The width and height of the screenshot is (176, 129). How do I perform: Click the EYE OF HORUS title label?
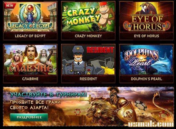(147, 36)
